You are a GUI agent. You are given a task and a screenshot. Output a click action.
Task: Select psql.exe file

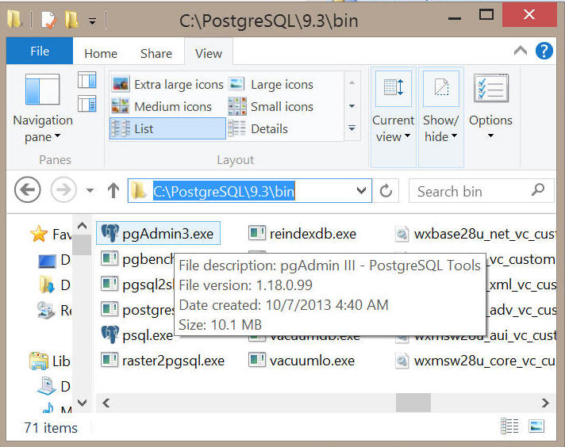click(137, 335)
